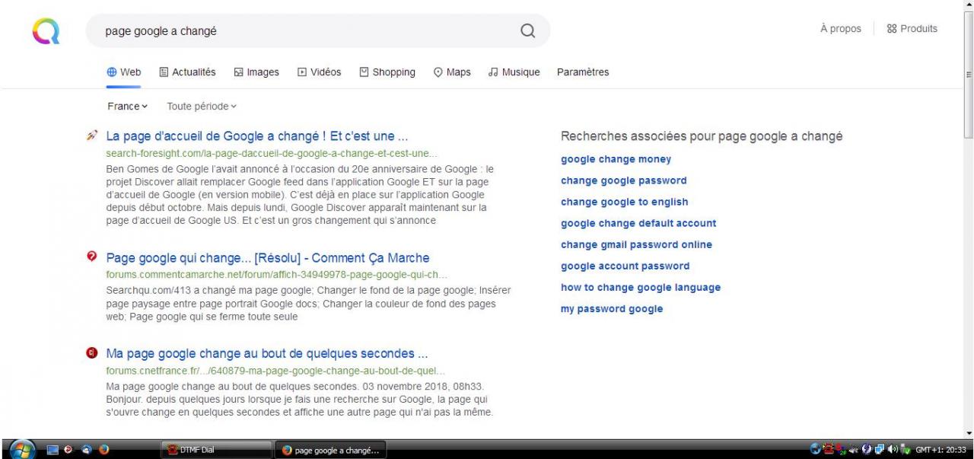The width and height of the screenshot is (974, 459).
Task: Open Paramètres in the search nav
Action: coord(583,72)
